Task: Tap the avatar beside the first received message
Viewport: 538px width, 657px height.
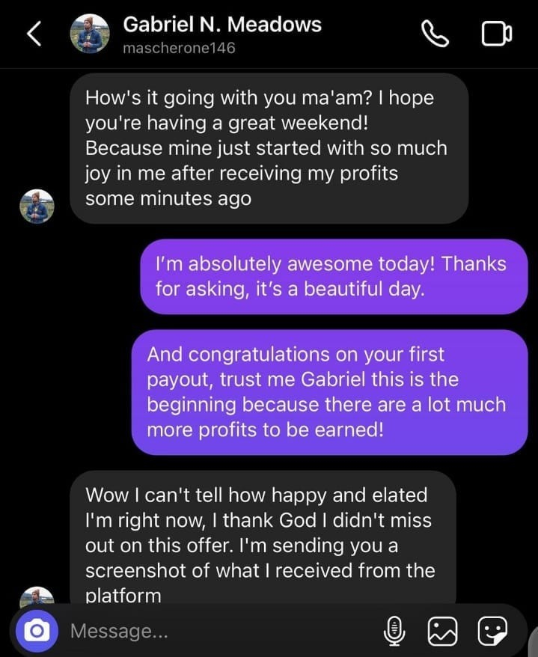Action: coord(37,207)
